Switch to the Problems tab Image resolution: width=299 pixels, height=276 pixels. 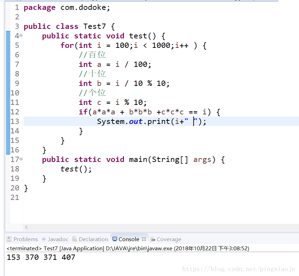pyautogui.click(x=22, y=239)
